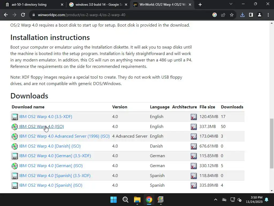Close the WinWorld tab

190,5
